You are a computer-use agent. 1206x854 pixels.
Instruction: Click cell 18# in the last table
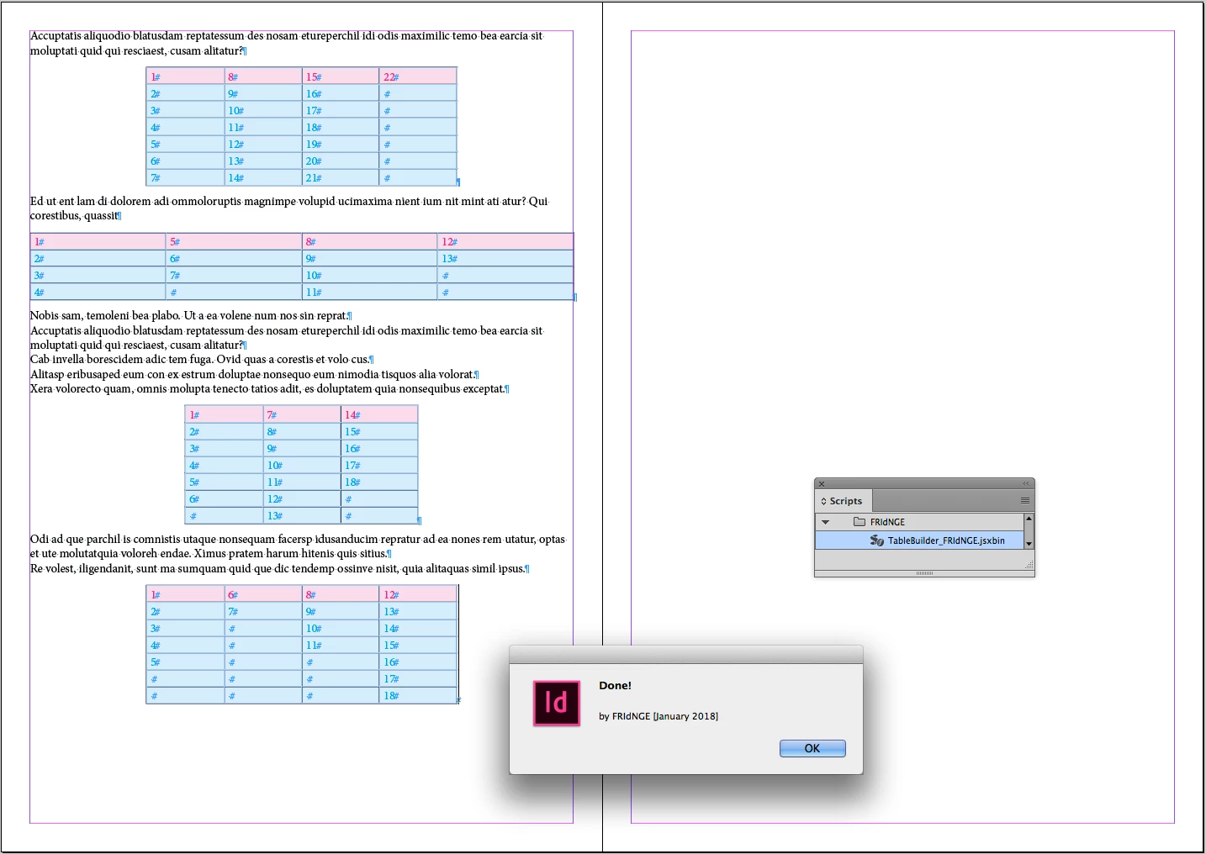(x=418, y=695)
